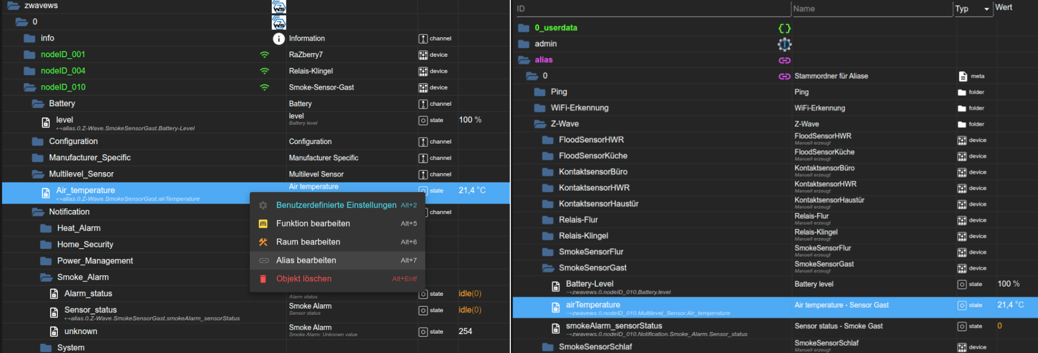Click the admin adapter gear icon
Image resolution: width=1038 pixels, height=353 pixels.
pos(784,44)
